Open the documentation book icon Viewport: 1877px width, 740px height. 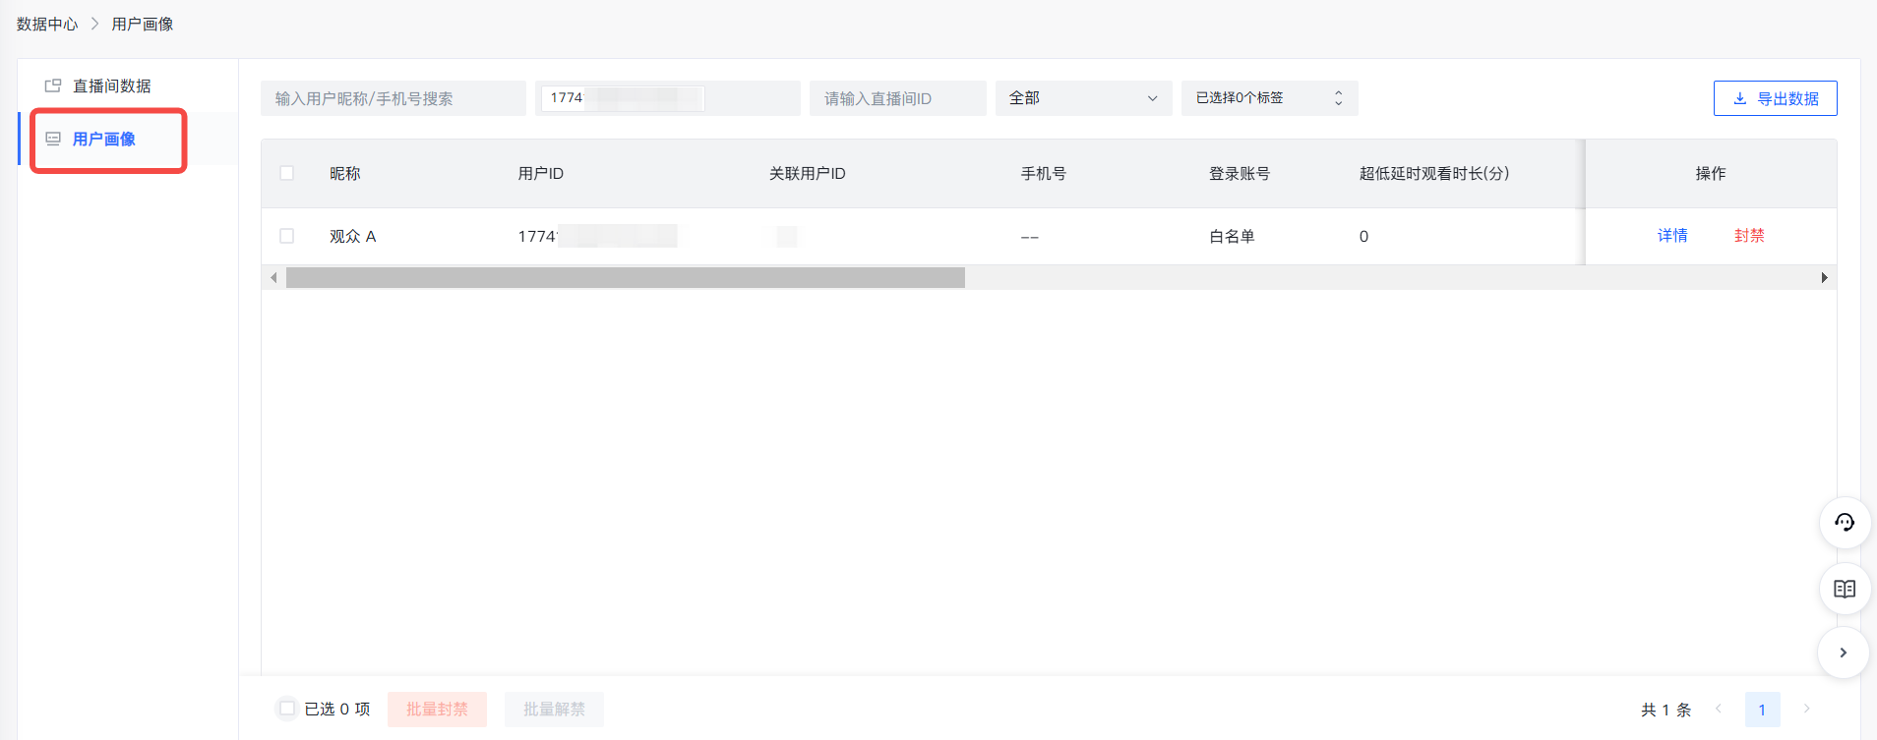tap(1845, 589)
